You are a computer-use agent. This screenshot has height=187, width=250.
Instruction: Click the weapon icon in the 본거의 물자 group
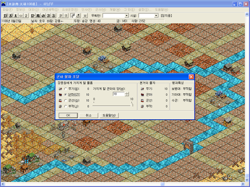(142, 89)
